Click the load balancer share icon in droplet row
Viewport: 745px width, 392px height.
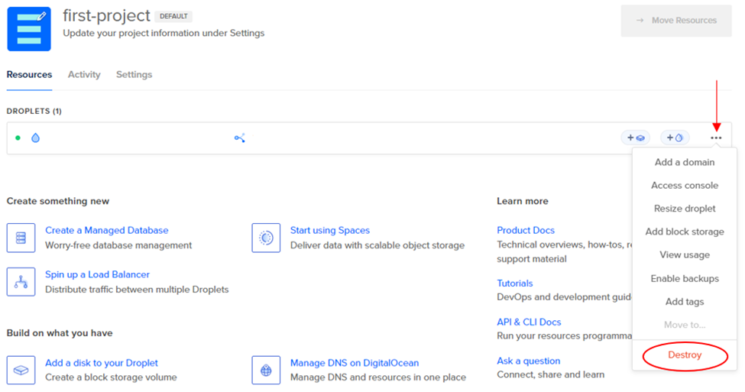239,138
